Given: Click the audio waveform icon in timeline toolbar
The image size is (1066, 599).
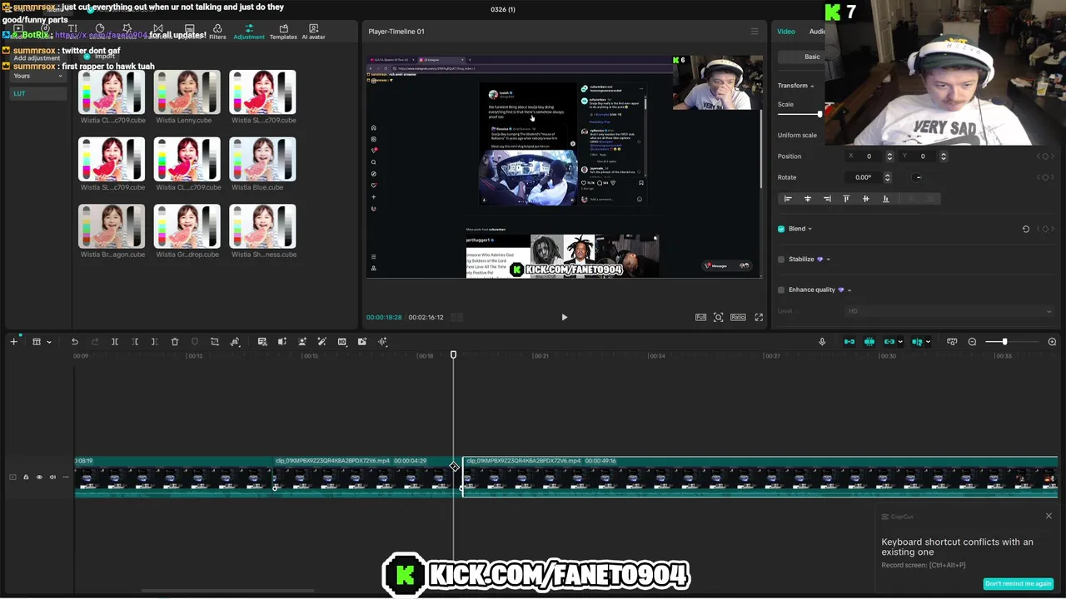Looking at the screenshot, I should (x=382, y=342).
